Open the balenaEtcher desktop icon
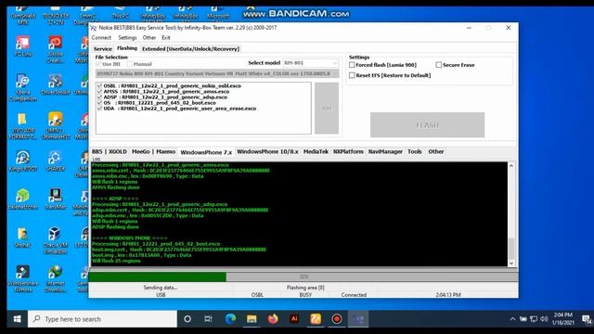The image size is (594, 334). (x=22, y=199)
